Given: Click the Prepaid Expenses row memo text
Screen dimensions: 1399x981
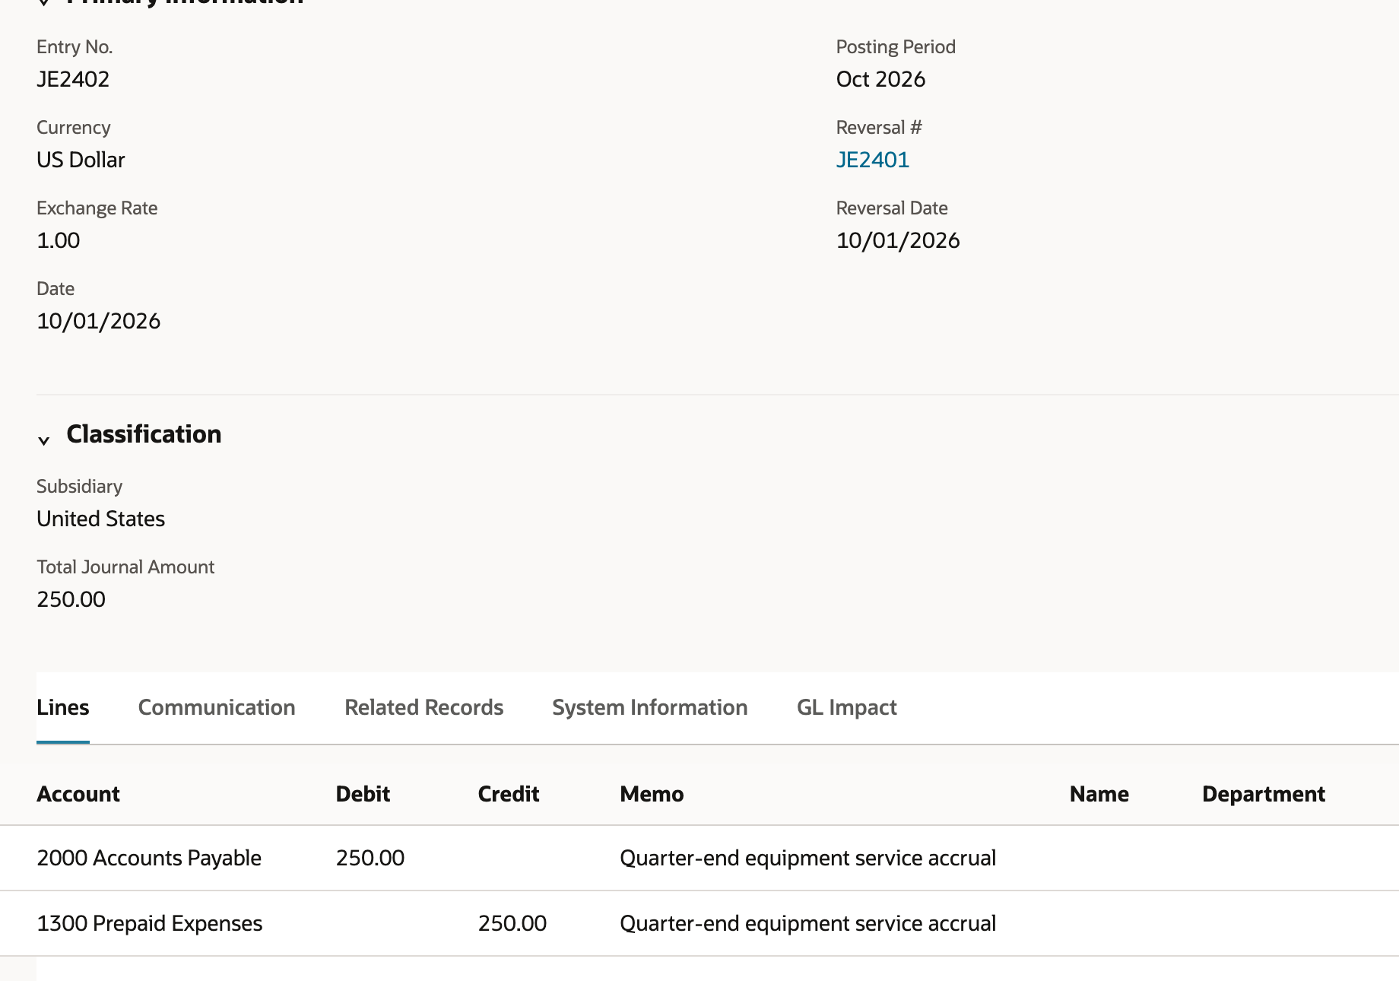Looking at the screenshot, I should coord(808,923).
